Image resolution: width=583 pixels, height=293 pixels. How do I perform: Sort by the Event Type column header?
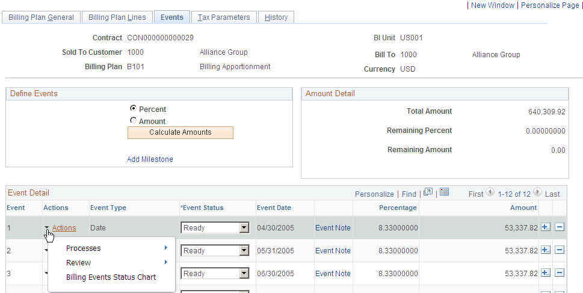(108, 208)
